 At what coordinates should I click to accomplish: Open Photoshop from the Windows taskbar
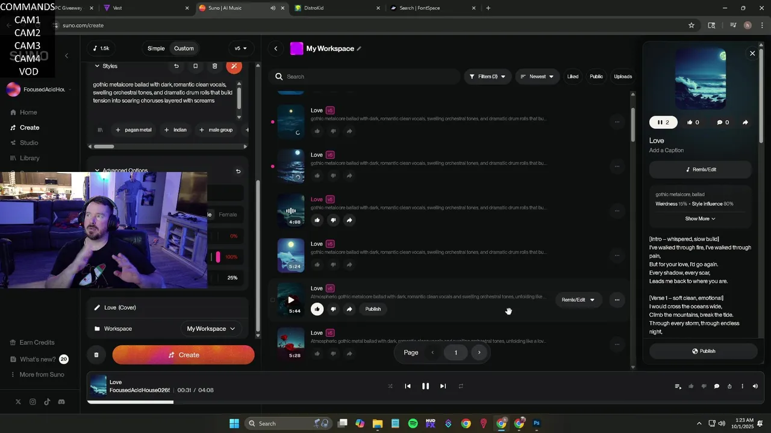[537, 423]
